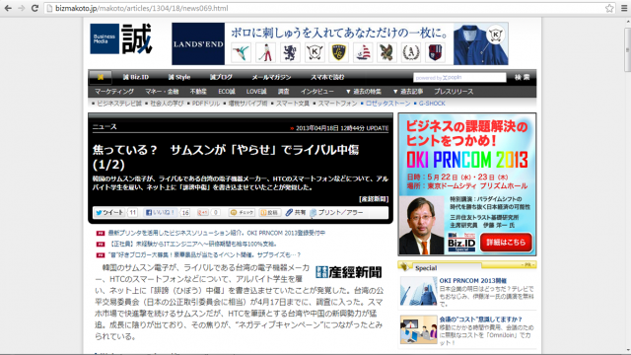This screenshot has width=631, height=355.
Task: Select the 不動産 menu item
Action: pos(198,92)
